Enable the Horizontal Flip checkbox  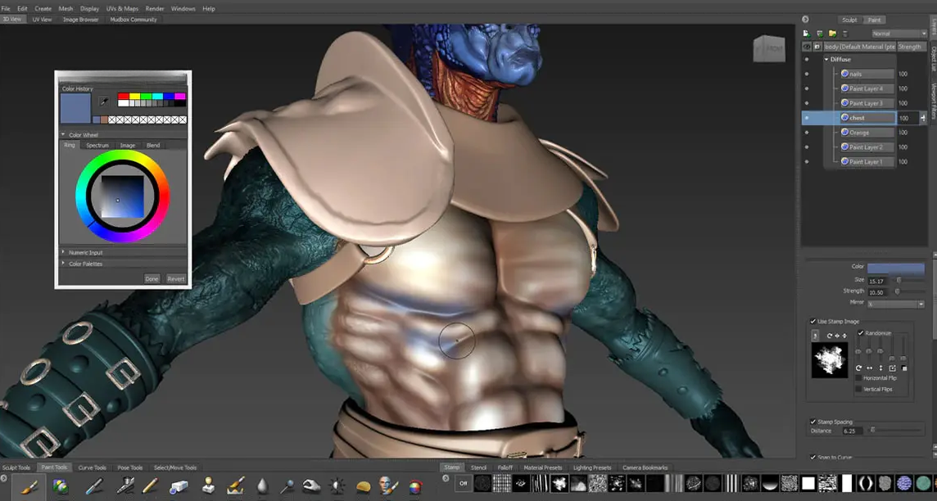[858, 378]
